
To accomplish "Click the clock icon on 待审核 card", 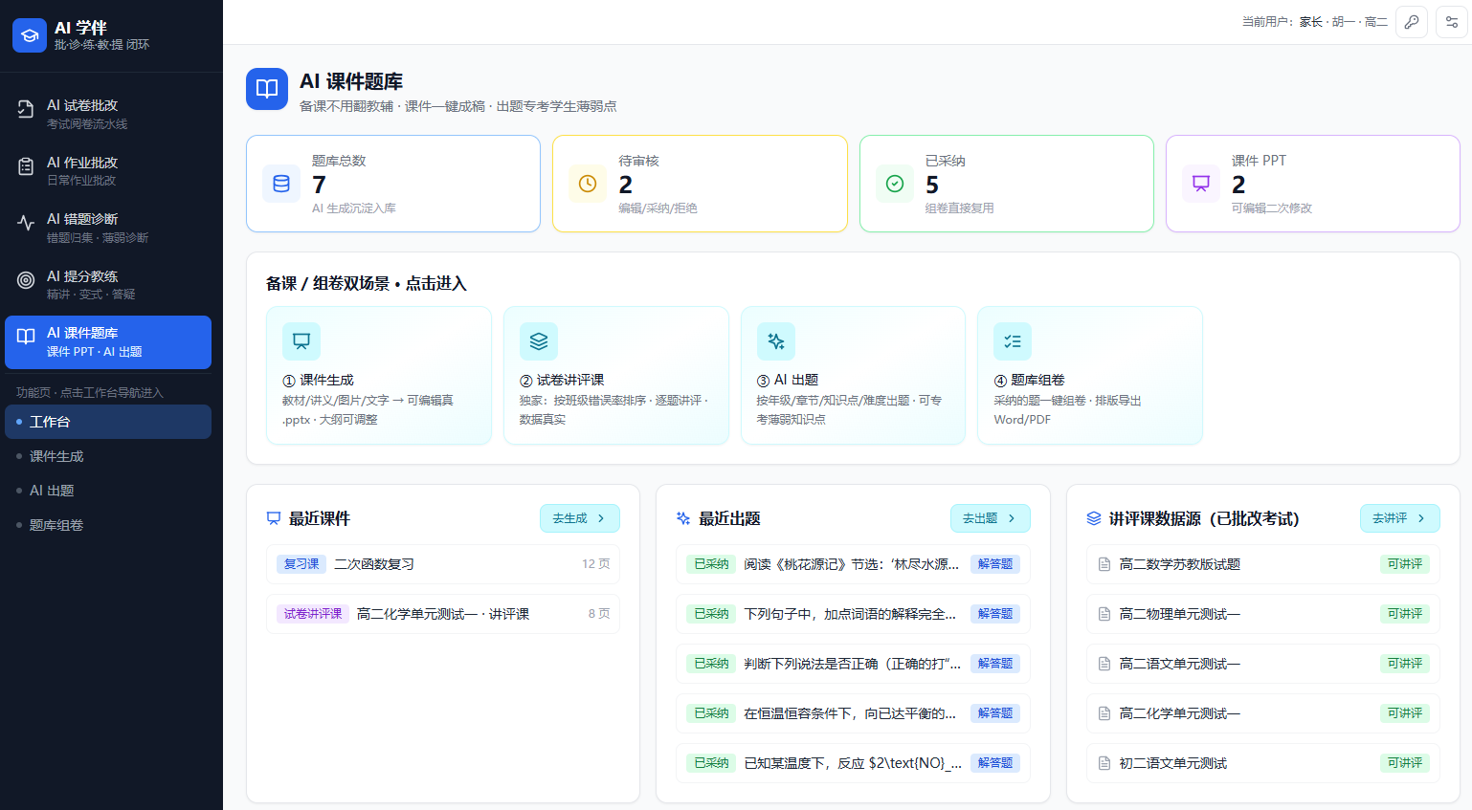I will coord(588,184).
